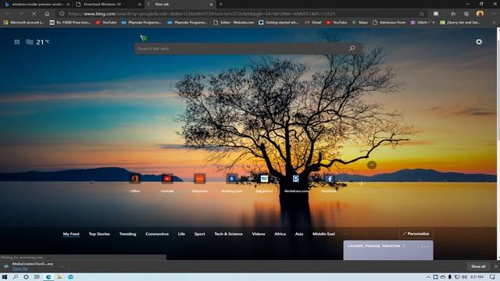The width and height of the screenshot is (500, 281).
Task: Stop loading page with X button
Action: point(34,14)
